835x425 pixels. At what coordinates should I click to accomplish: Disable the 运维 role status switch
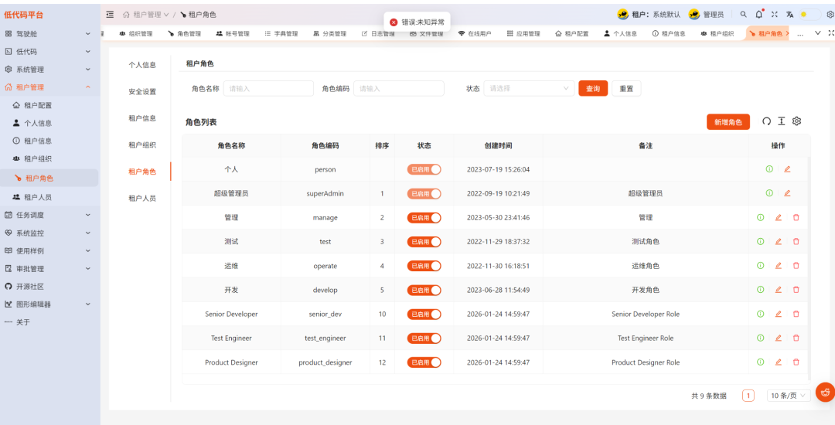(x=424, y=266)
